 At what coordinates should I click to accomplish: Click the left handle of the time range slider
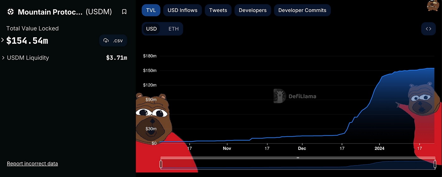(x=161, y=164)
